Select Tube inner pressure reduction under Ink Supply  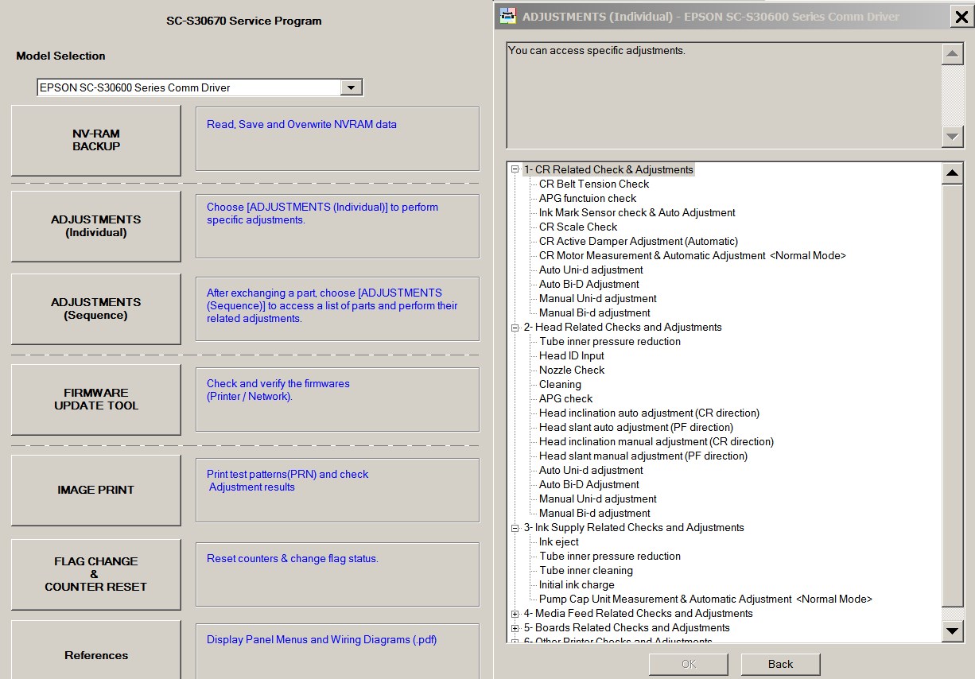click(x=610, y=556)
